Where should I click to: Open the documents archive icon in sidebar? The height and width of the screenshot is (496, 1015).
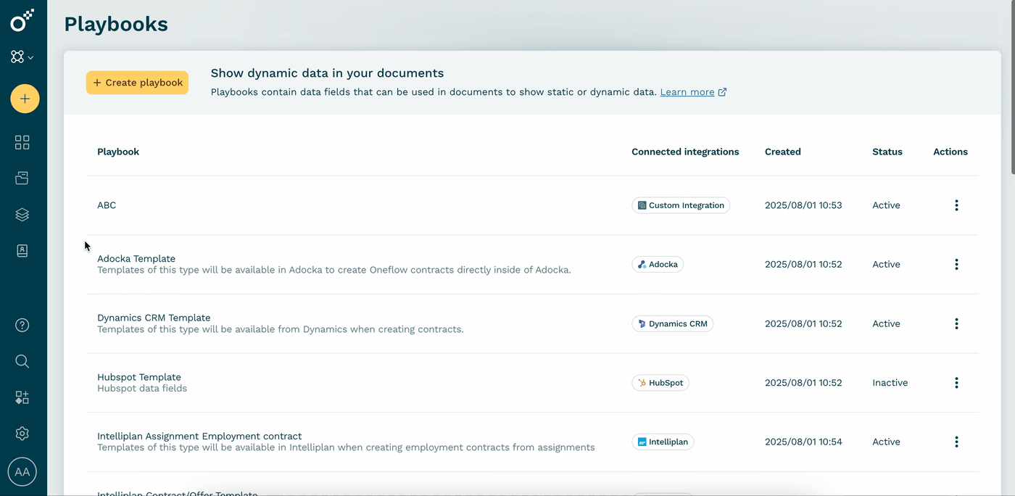click(22, 178)
